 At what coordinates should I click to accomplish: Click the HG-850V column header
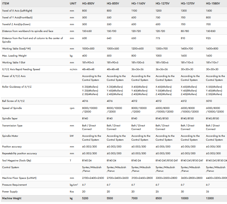(88, 4)
